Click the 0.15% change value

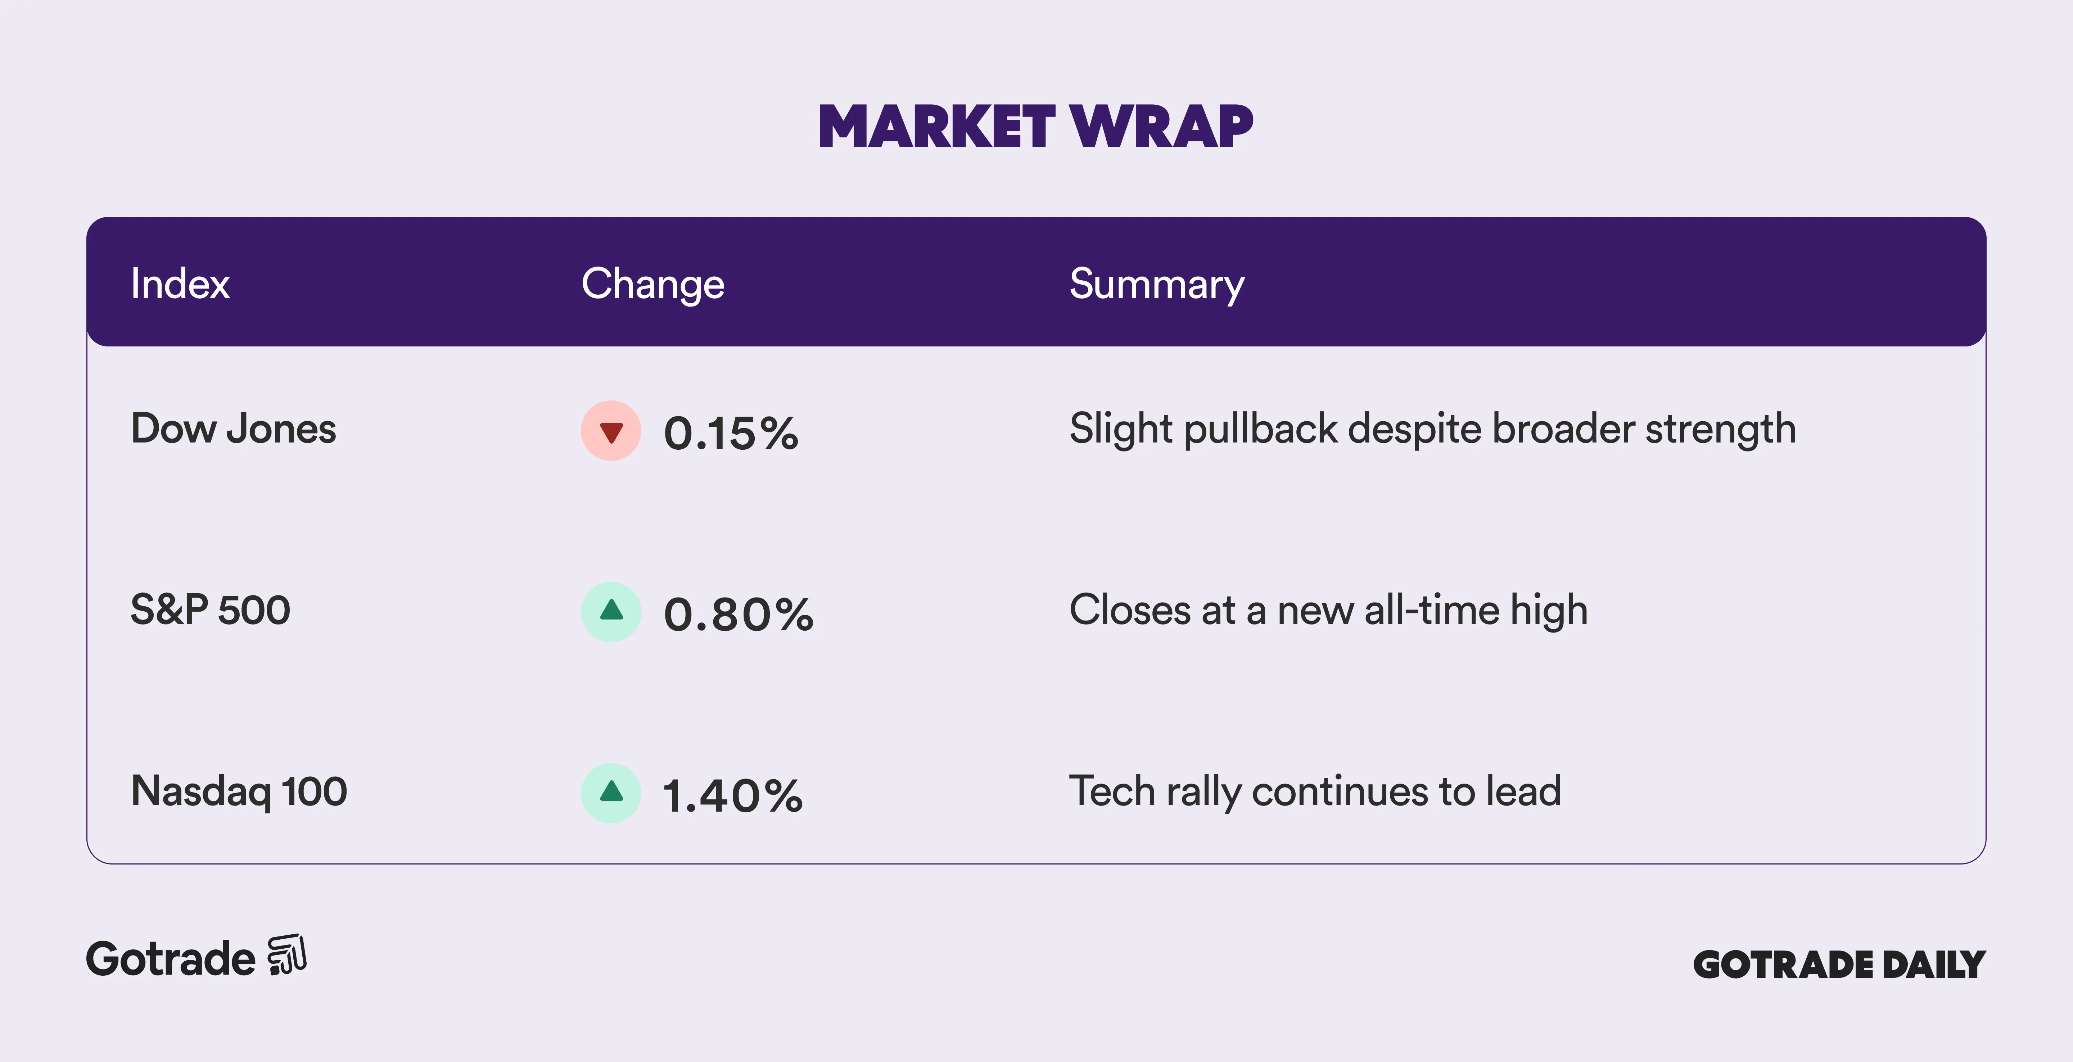click(x=731, y=433)
